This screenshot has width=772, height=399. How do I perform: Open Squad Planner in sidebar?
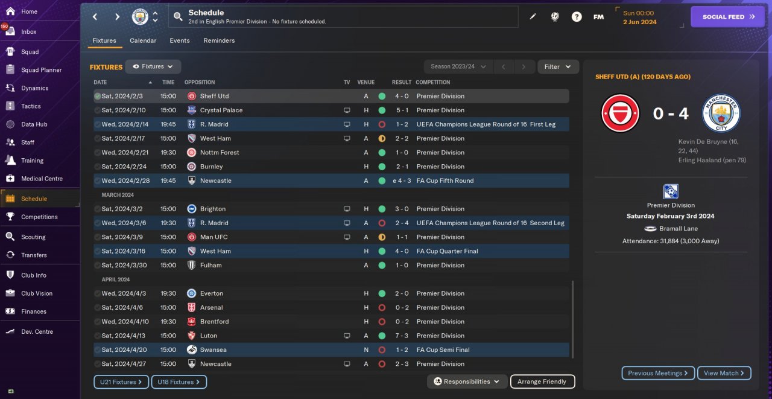tap(41, 70)
